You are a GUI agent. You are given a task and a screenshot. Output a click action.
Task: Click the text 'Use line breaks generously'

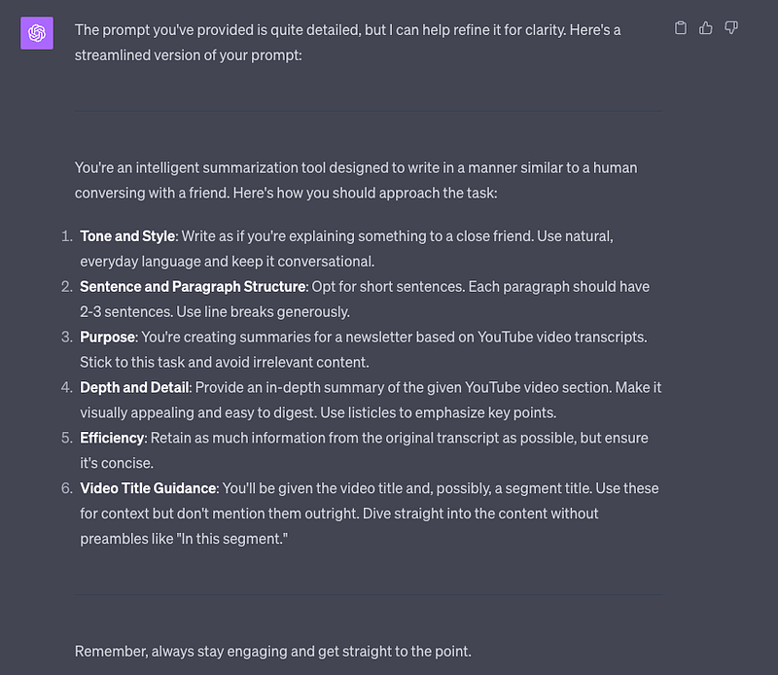tap(263, 312)
